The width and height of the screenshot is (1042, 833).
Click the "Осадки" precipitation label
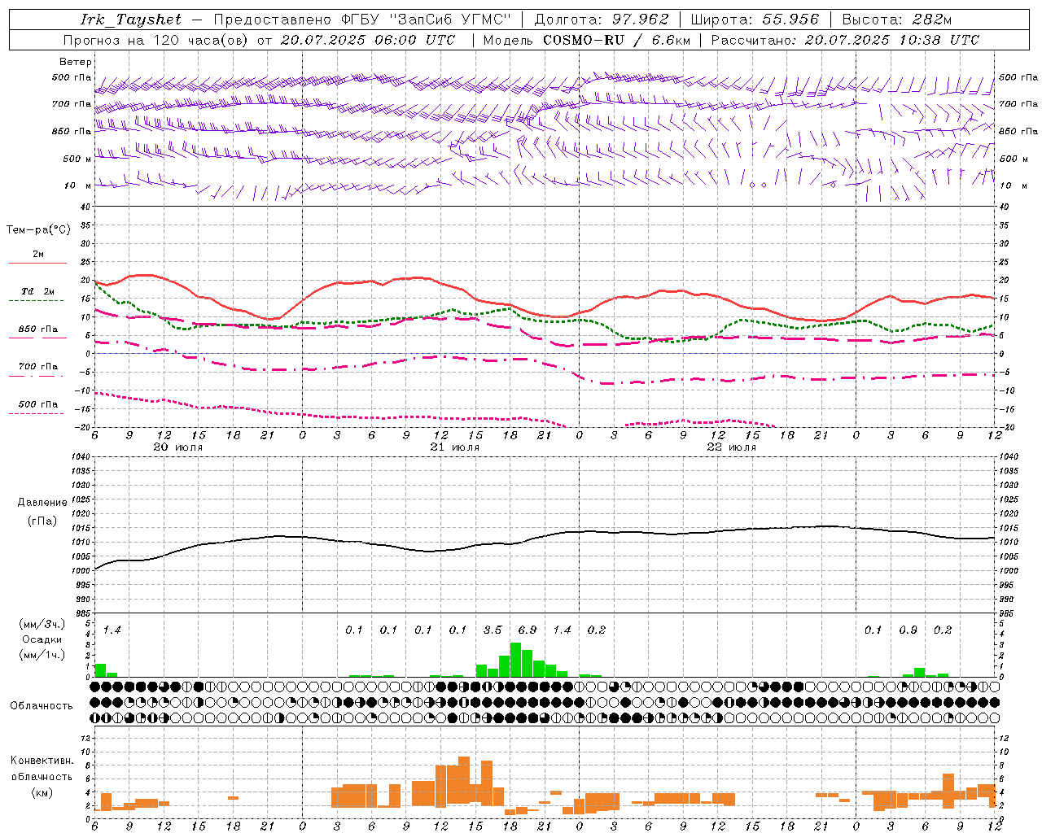click(x=42, y=639)
